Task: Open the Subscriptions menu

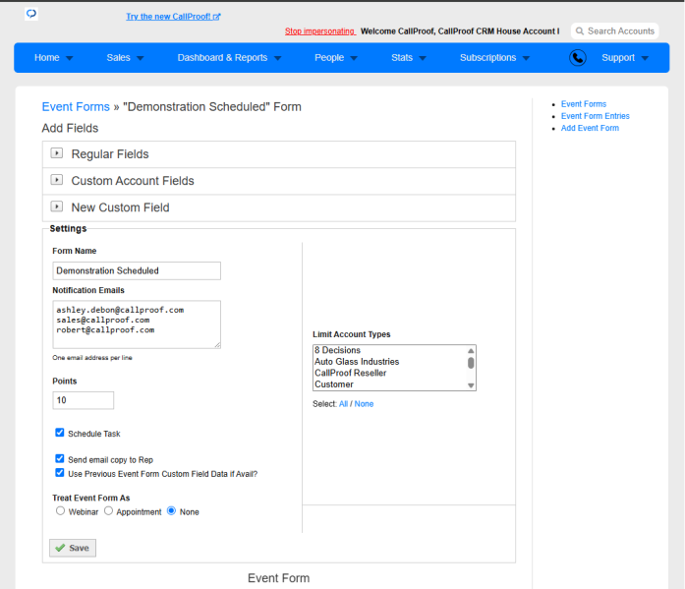Action: click(x=488, y=58)
